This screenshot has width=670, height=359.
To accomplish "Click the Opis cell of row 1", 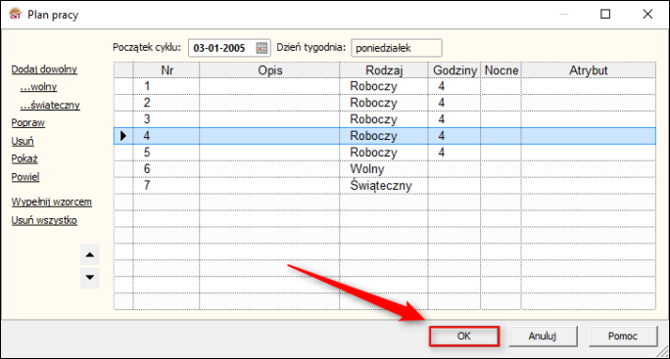I will tap(269, 86).
